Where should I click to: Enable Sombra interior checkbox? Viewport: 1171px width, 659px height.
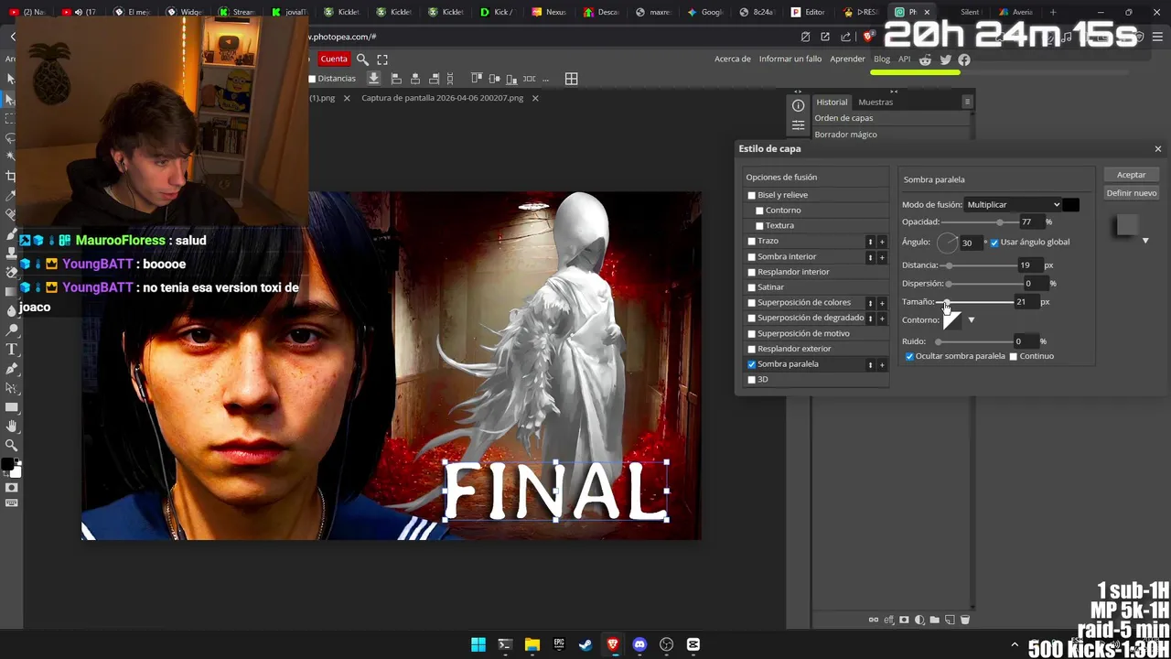tap(752, 256)
